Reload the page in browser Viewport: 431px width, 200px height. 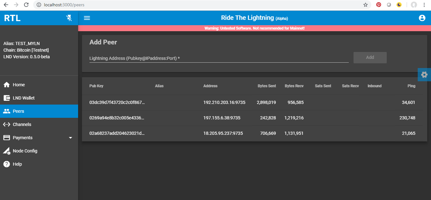click(x=26, y=5)
